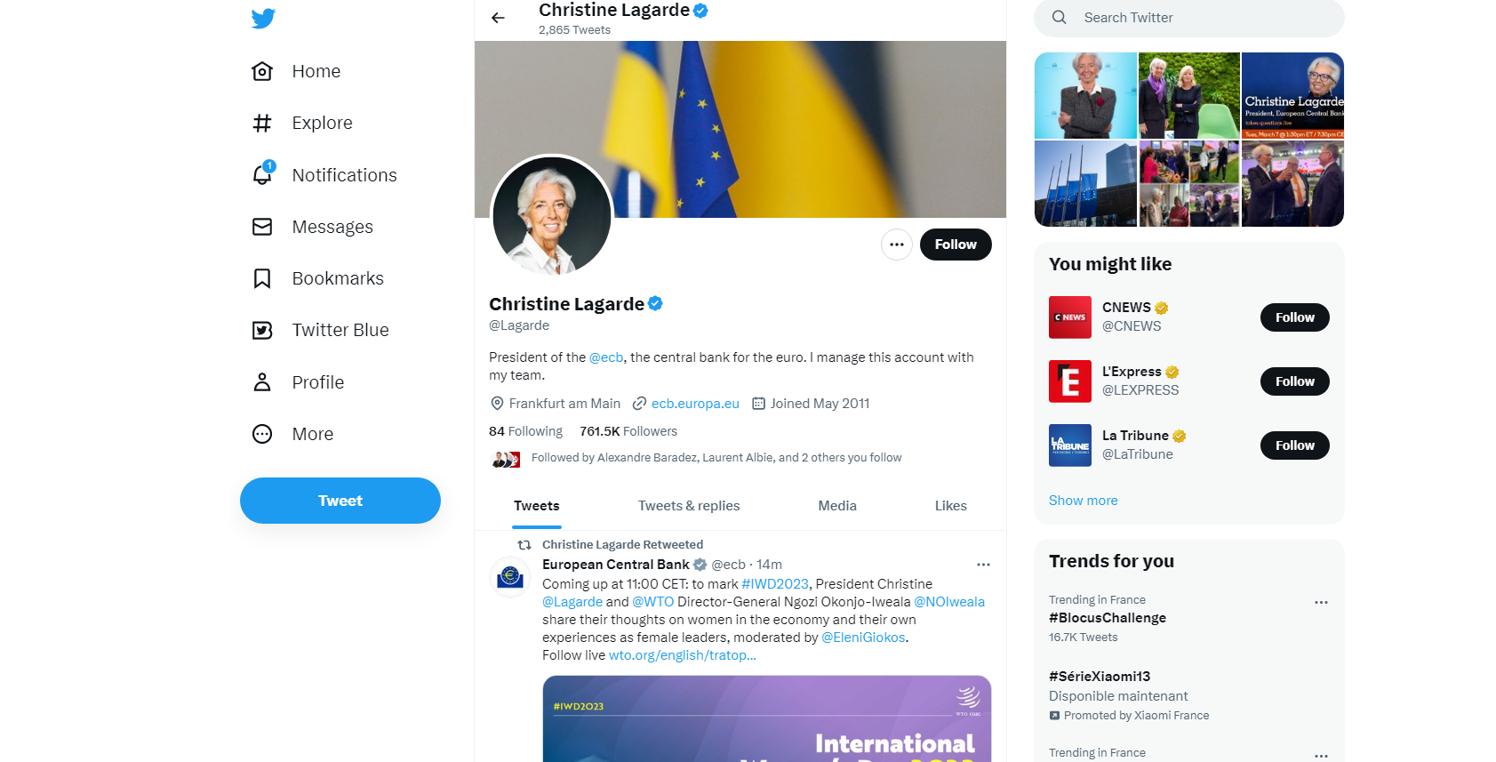This screenshot has width=1496, height=762.
Task: Open Twitter Blue in sidebar
Action: pyautogui.click(x=321, y=330)
